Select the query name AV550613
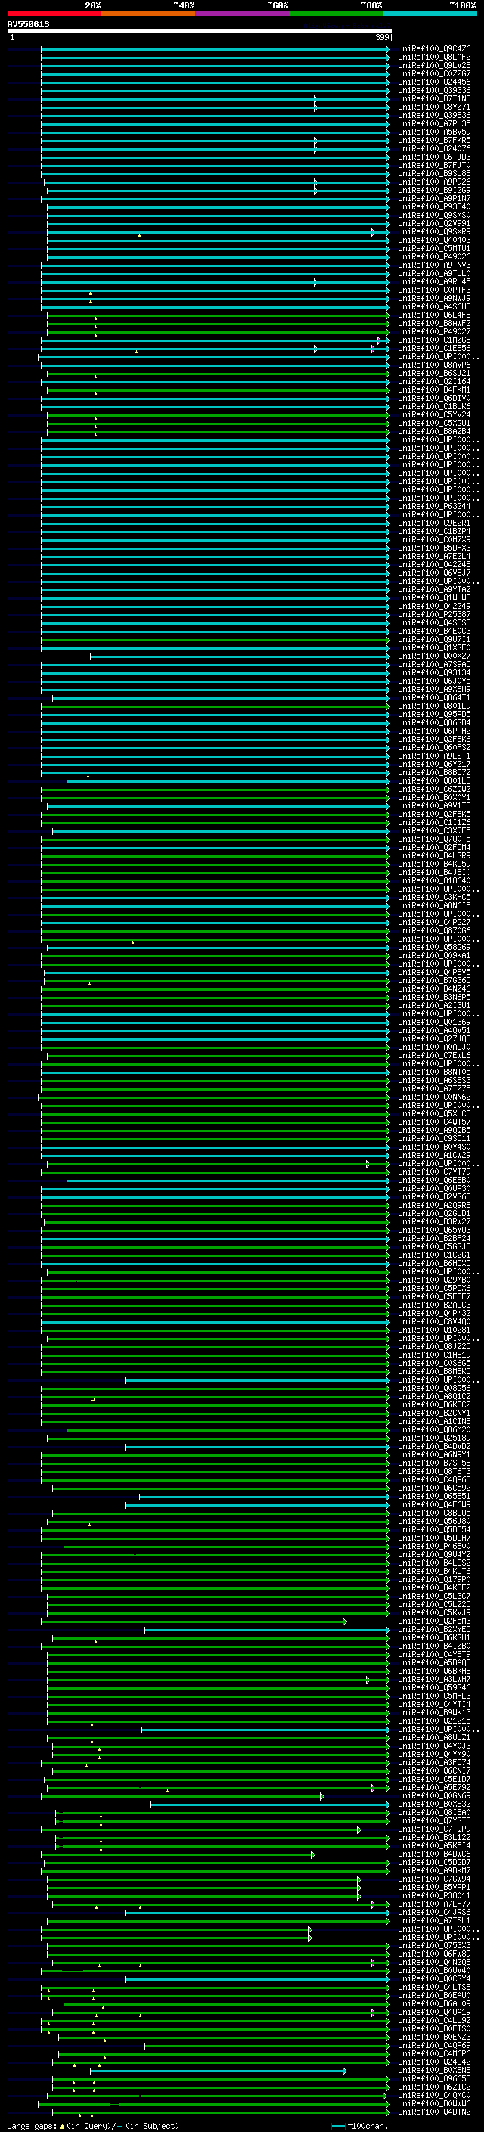 28,24
